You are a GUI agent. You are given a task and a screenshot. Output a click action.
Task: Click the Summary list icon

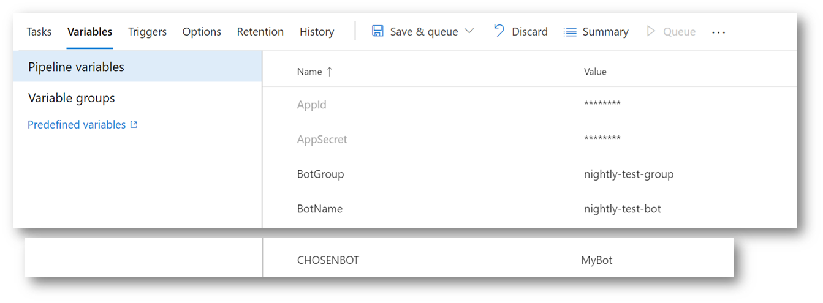point(570,32)
